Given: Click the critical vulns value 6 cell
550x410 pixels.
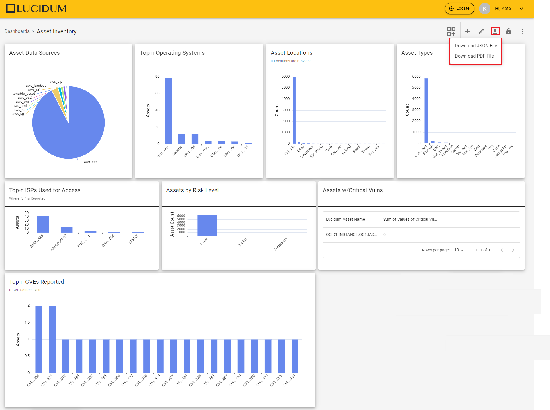Looking at the screenshot, I should coord(384,234).
